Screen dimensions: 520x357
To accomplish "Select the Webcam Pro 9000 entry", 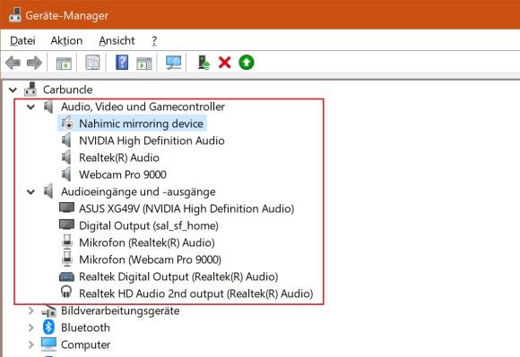I will coord(123,174).
